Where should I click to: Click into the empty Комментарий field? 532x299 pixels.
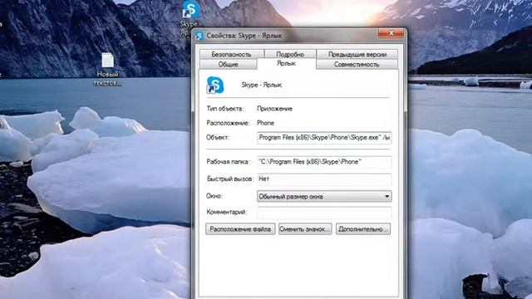pos(324,213)
